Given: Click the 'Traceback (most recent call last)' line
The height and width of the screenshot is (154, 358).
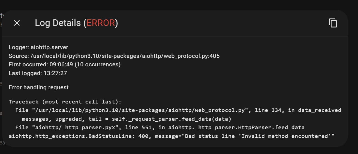Looking at the screenshot, I should click(65, 102).
